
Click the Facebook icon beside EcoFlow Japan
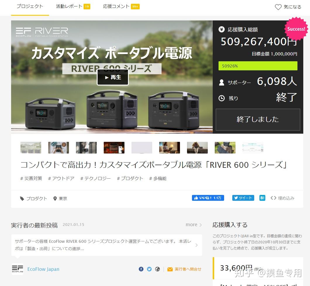[x=141, y=269]
